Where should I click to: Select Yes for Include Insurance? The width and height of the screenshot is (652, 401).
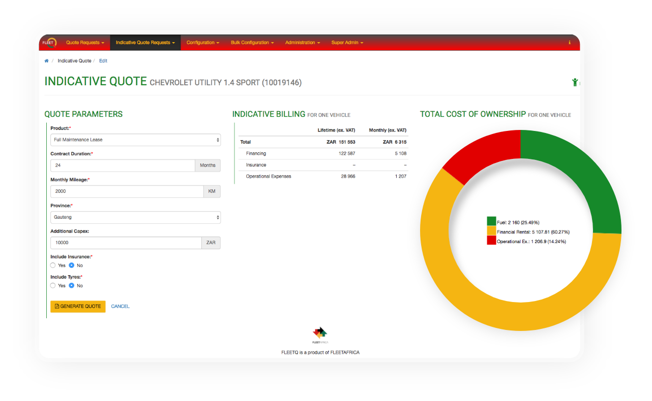pyautogui.click(x=53, y=265)
